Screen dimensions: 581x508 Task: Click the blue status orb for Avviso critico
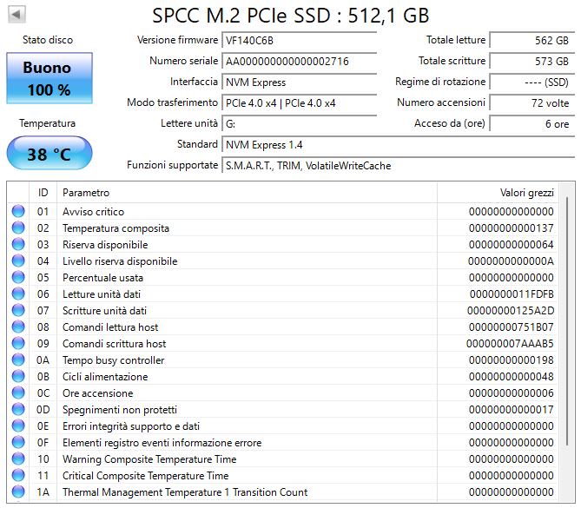point(18,212)
